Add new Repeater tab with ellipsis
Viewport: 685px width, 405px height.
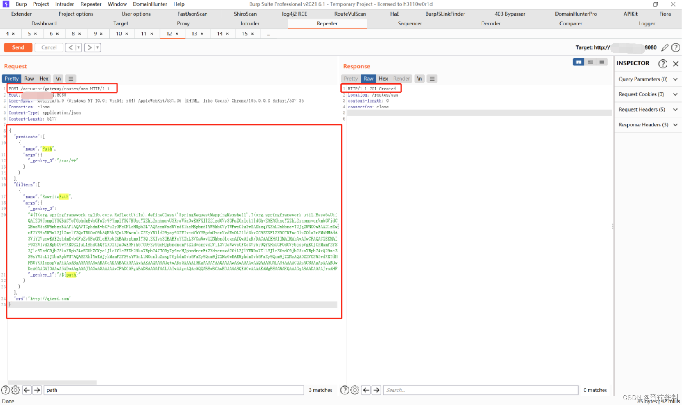(268, 34)
